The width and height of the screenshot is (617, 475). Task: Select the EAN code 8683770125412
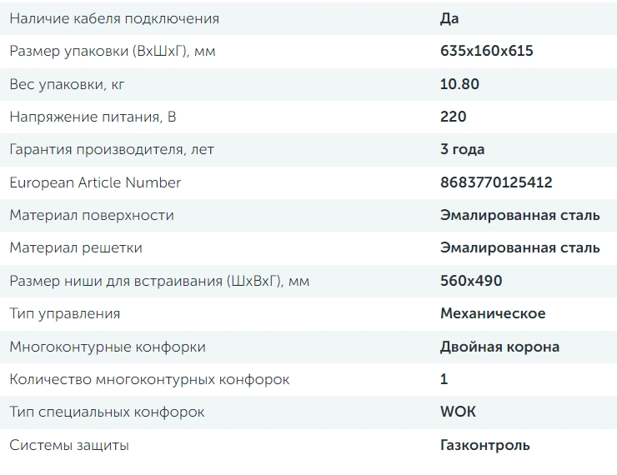point(495,182)
